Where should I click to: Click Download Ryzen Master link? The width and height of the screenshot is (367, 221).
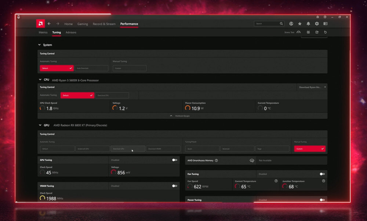pos(310,87)
